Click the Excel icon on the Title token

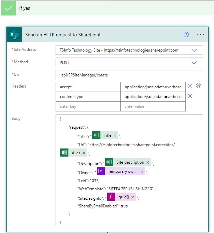96,135
